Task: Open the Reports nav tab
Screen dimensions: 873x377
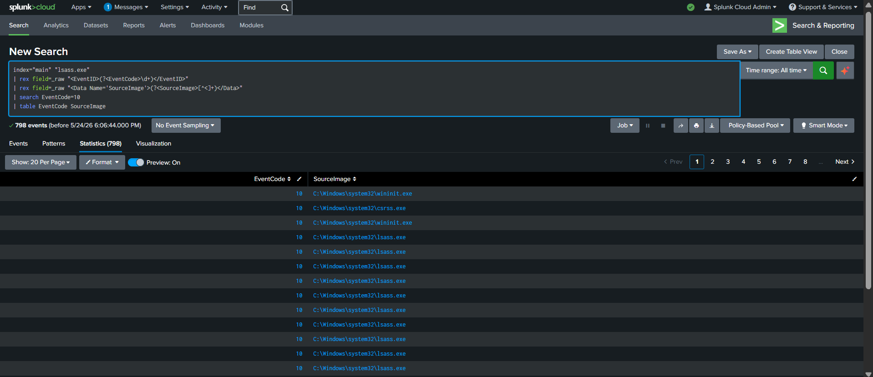Action: (134, 25)
